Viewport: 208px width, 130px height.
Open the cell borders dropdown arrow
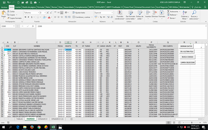coord(41,17)
